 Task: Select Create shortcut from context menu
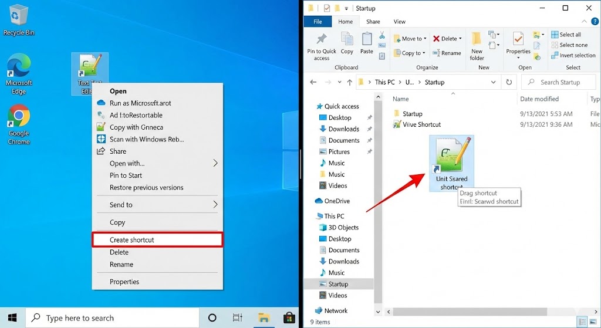coord(157,239)
